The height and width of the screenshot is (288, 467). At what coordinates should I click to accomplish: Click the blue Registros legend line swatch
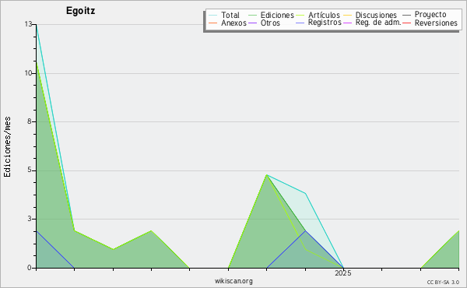(x=300, y=23)
